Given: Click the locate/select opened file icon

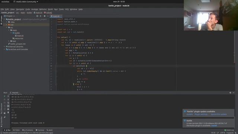Looking at the screenshot, I should (x=37, y=16).
